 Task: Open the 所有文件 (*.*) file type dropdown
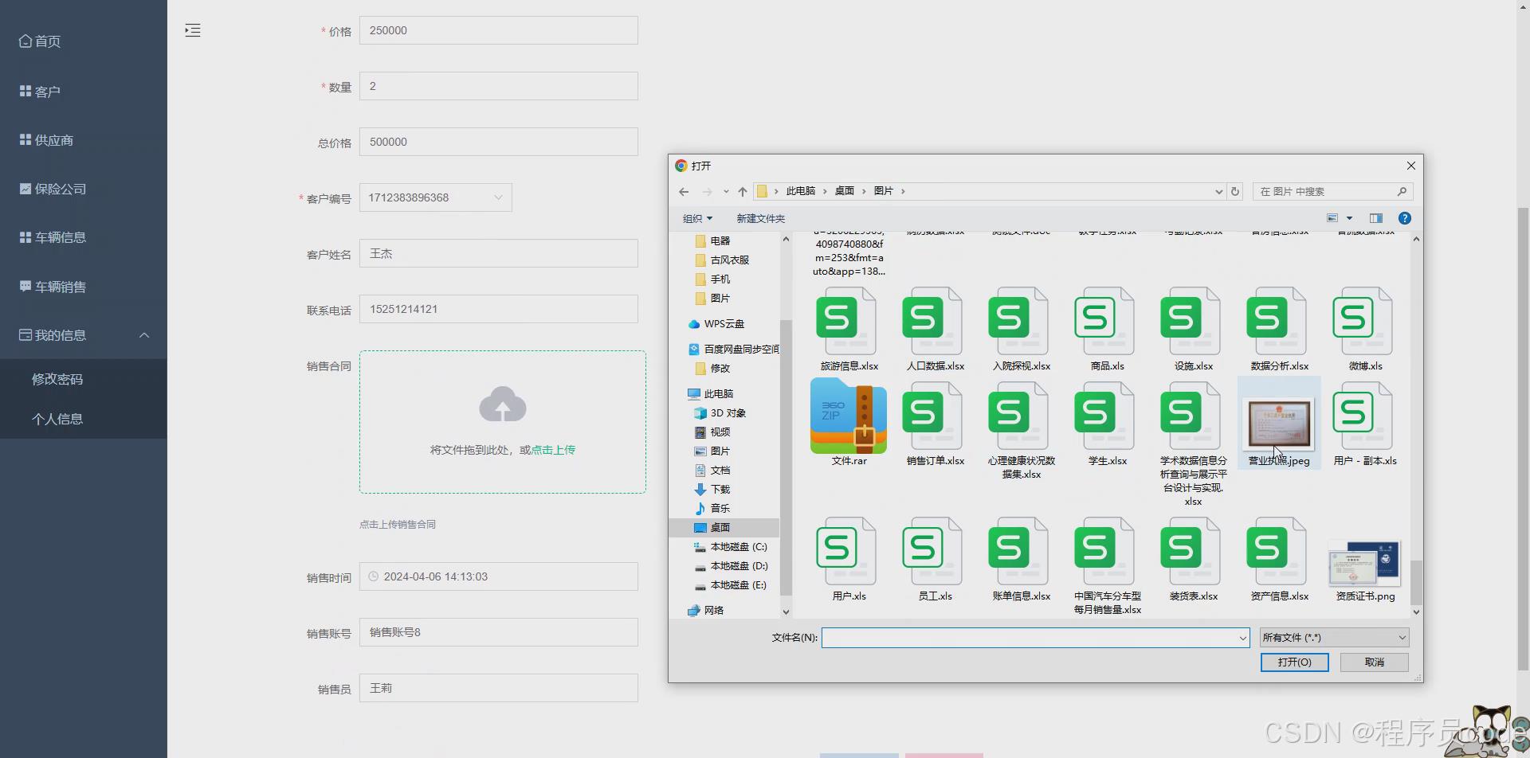coord(1334,638)
